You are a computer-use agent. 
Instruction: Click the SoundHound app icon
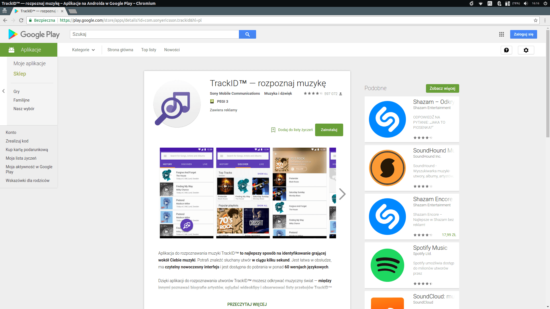[387, 168]
